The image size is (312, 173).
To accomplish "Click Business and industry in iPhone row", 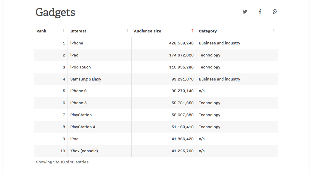I will tap(220, 43).
